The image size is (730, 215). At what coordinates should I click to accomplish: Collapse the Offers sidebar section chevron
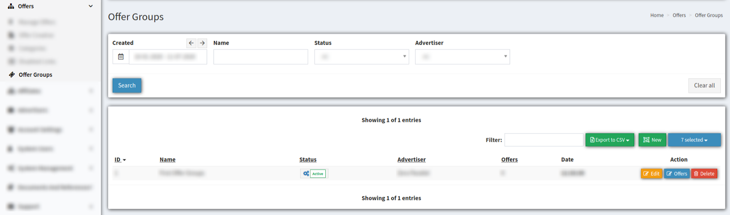click(91, 6)
